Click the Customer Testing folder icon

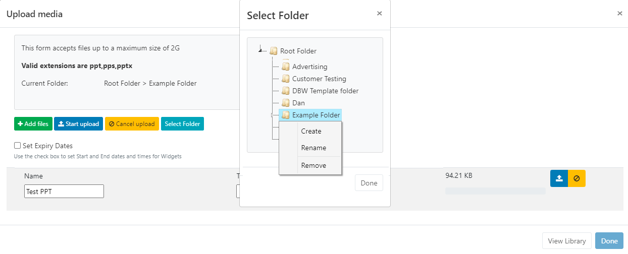click(286, 79)
